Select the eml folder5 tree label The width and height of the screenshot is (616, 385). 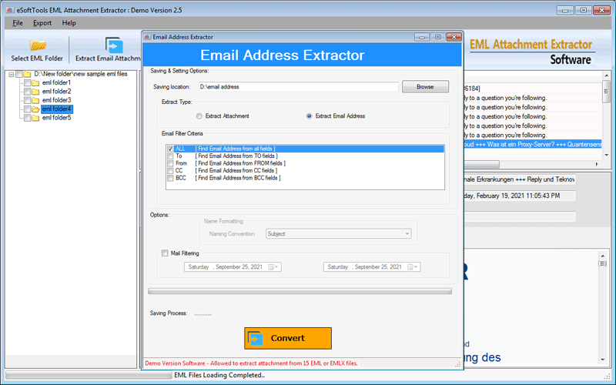tap(56, 118)
